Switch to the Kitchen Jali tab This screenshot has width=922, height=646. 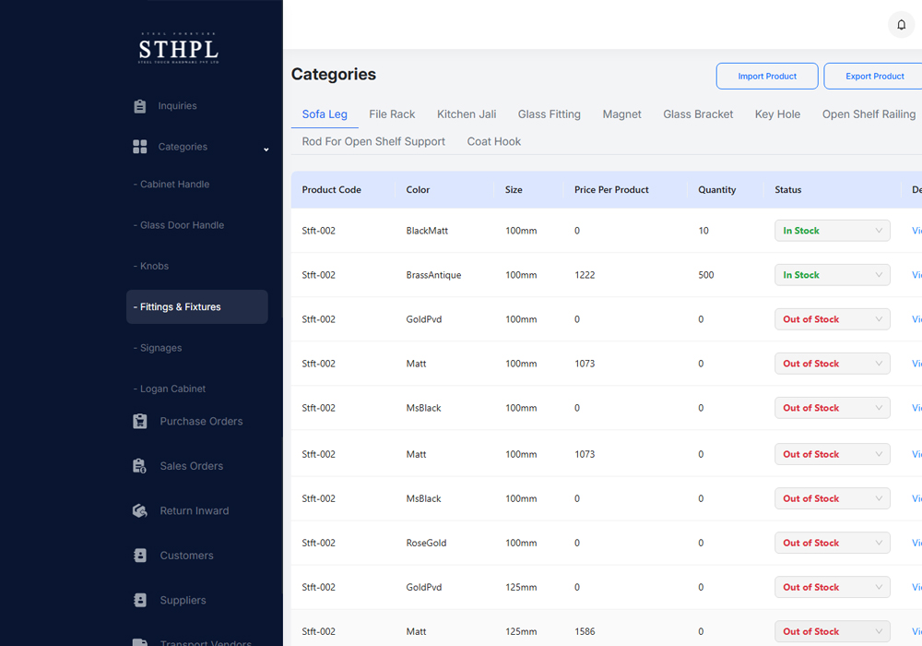coord(467,114)
